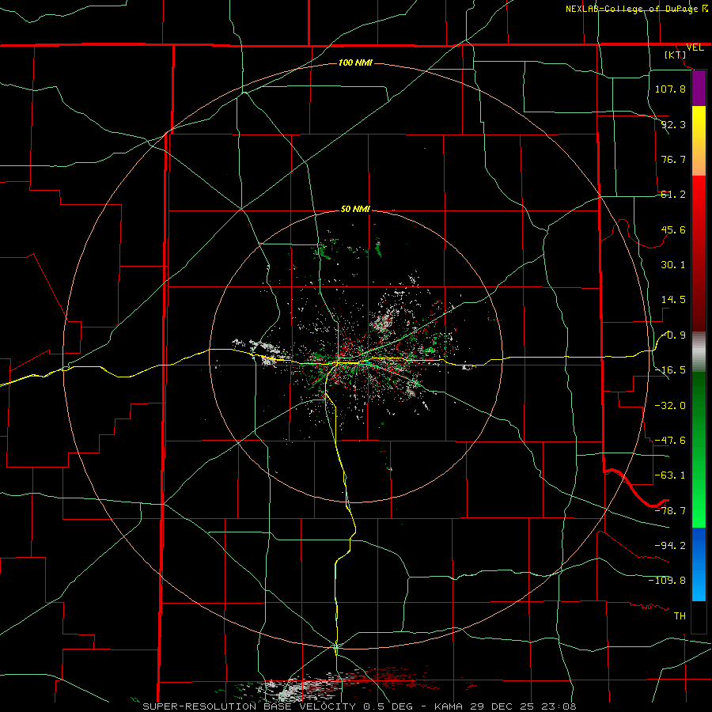Click the 107.8 velocity scale value
The height and width of the screenshot is (712, 712).
[x=670, y=89]
